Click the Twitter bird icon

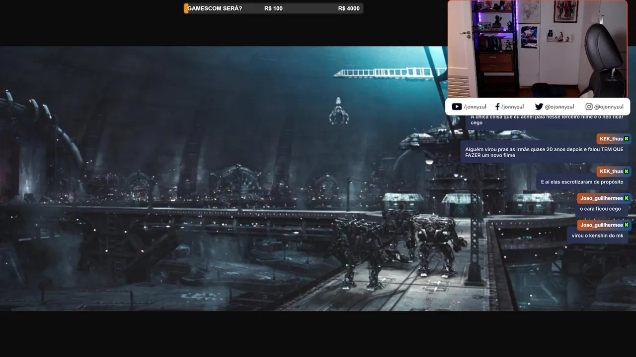539,107
